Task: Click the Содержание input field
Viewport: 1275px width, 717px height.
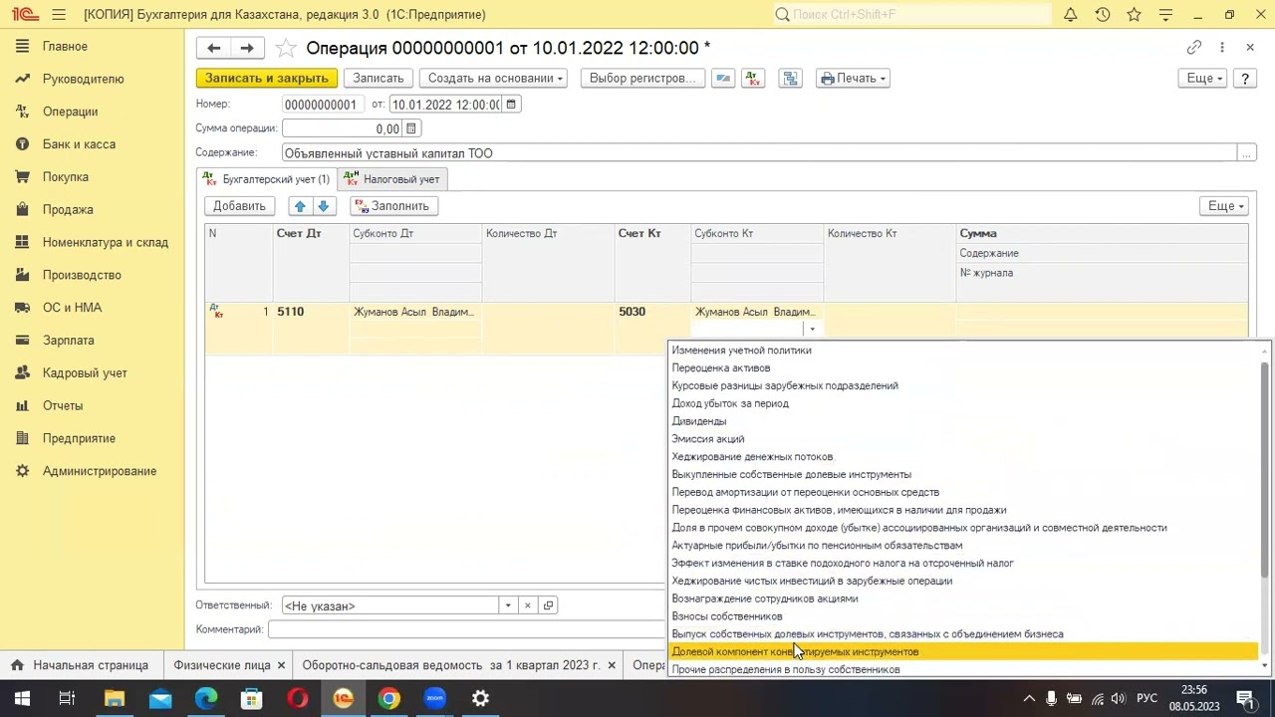Action: tap(759, 153)
